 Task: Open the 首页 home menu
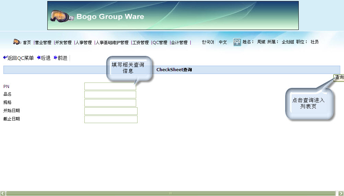[x=27, y=42]
